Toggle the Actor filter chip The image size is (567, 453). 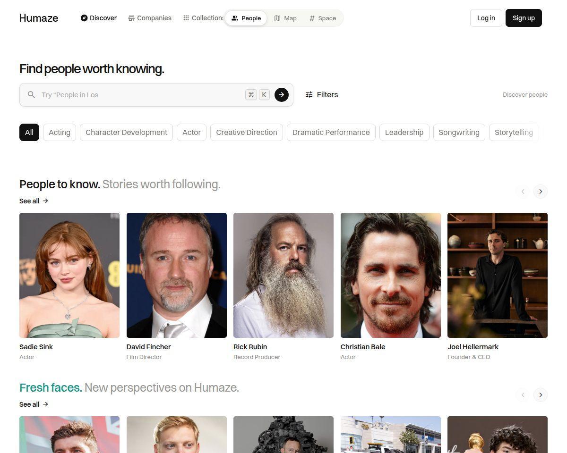coord(192,132)
